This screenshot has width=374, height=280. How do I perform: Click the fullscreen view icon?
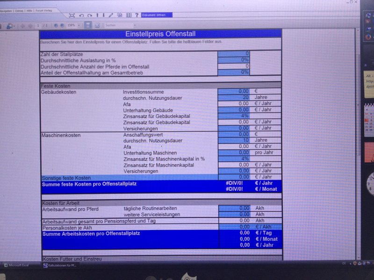(72, 15)
